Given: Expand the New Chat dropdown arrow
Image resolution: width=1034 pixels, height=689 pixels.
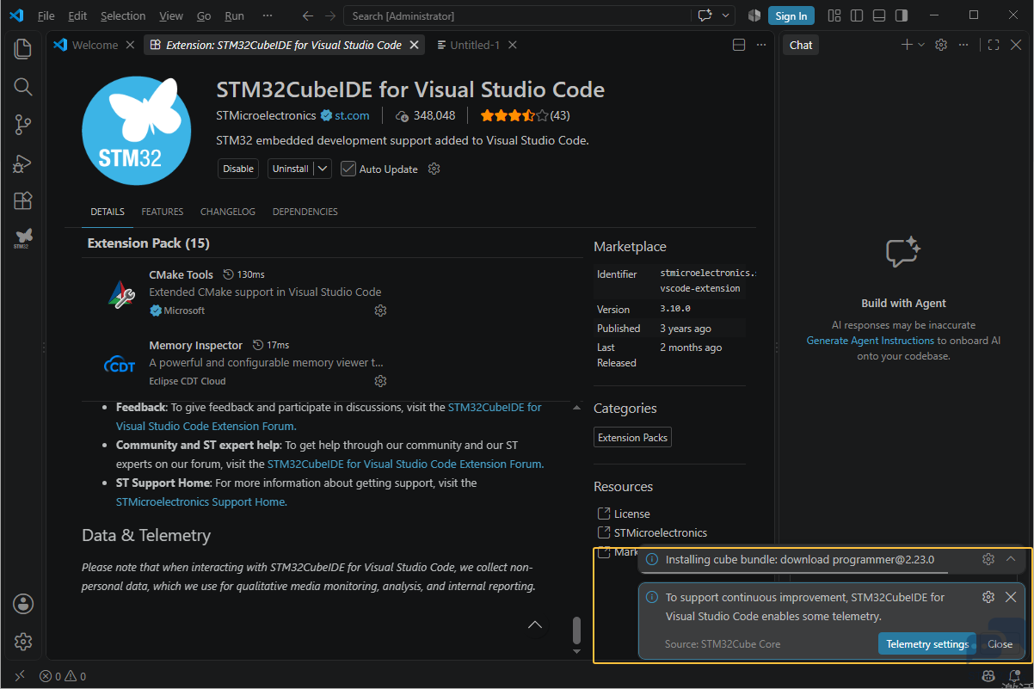Looking at the screenshot, I should coord(921,45).
